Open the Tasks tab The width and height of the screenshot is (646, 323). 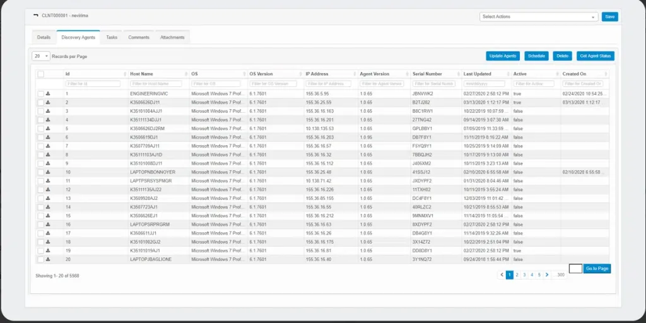(x=112, y=37)
